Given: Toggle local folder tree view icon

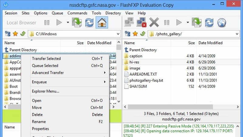Looking at the screenshot, I should (x=8, y=34).
